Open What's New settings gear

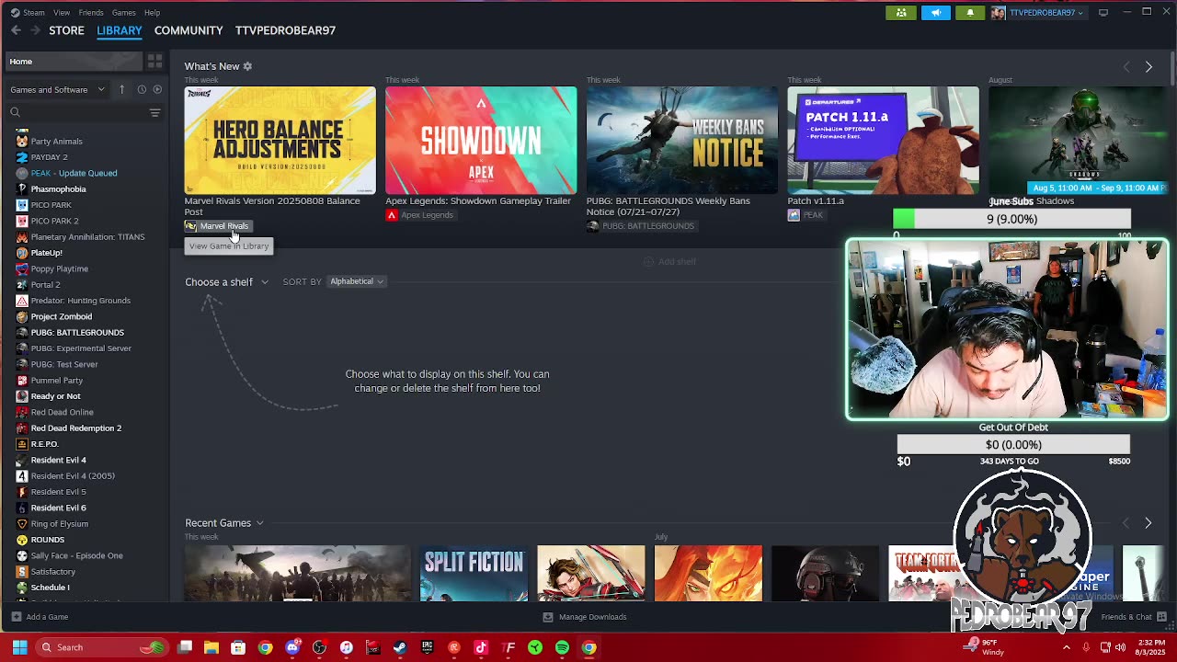tap(247, 66)
